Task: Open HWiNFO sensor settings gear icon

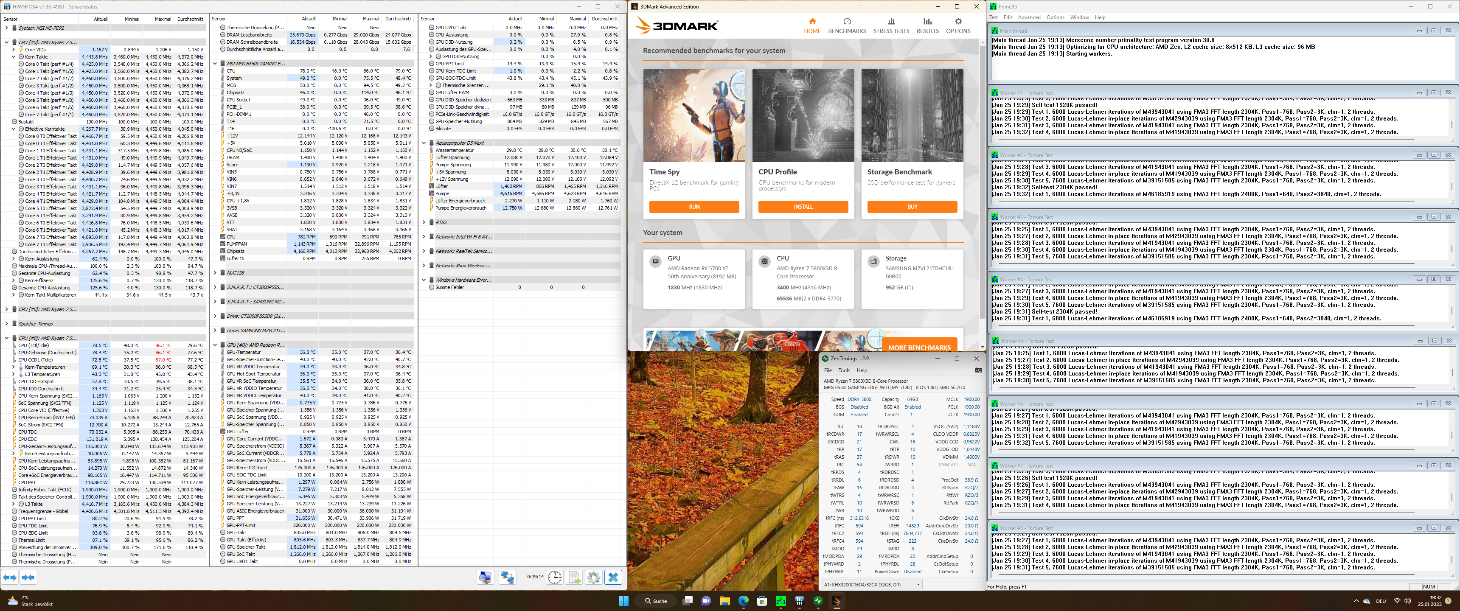Action: (x=593, y=577)
